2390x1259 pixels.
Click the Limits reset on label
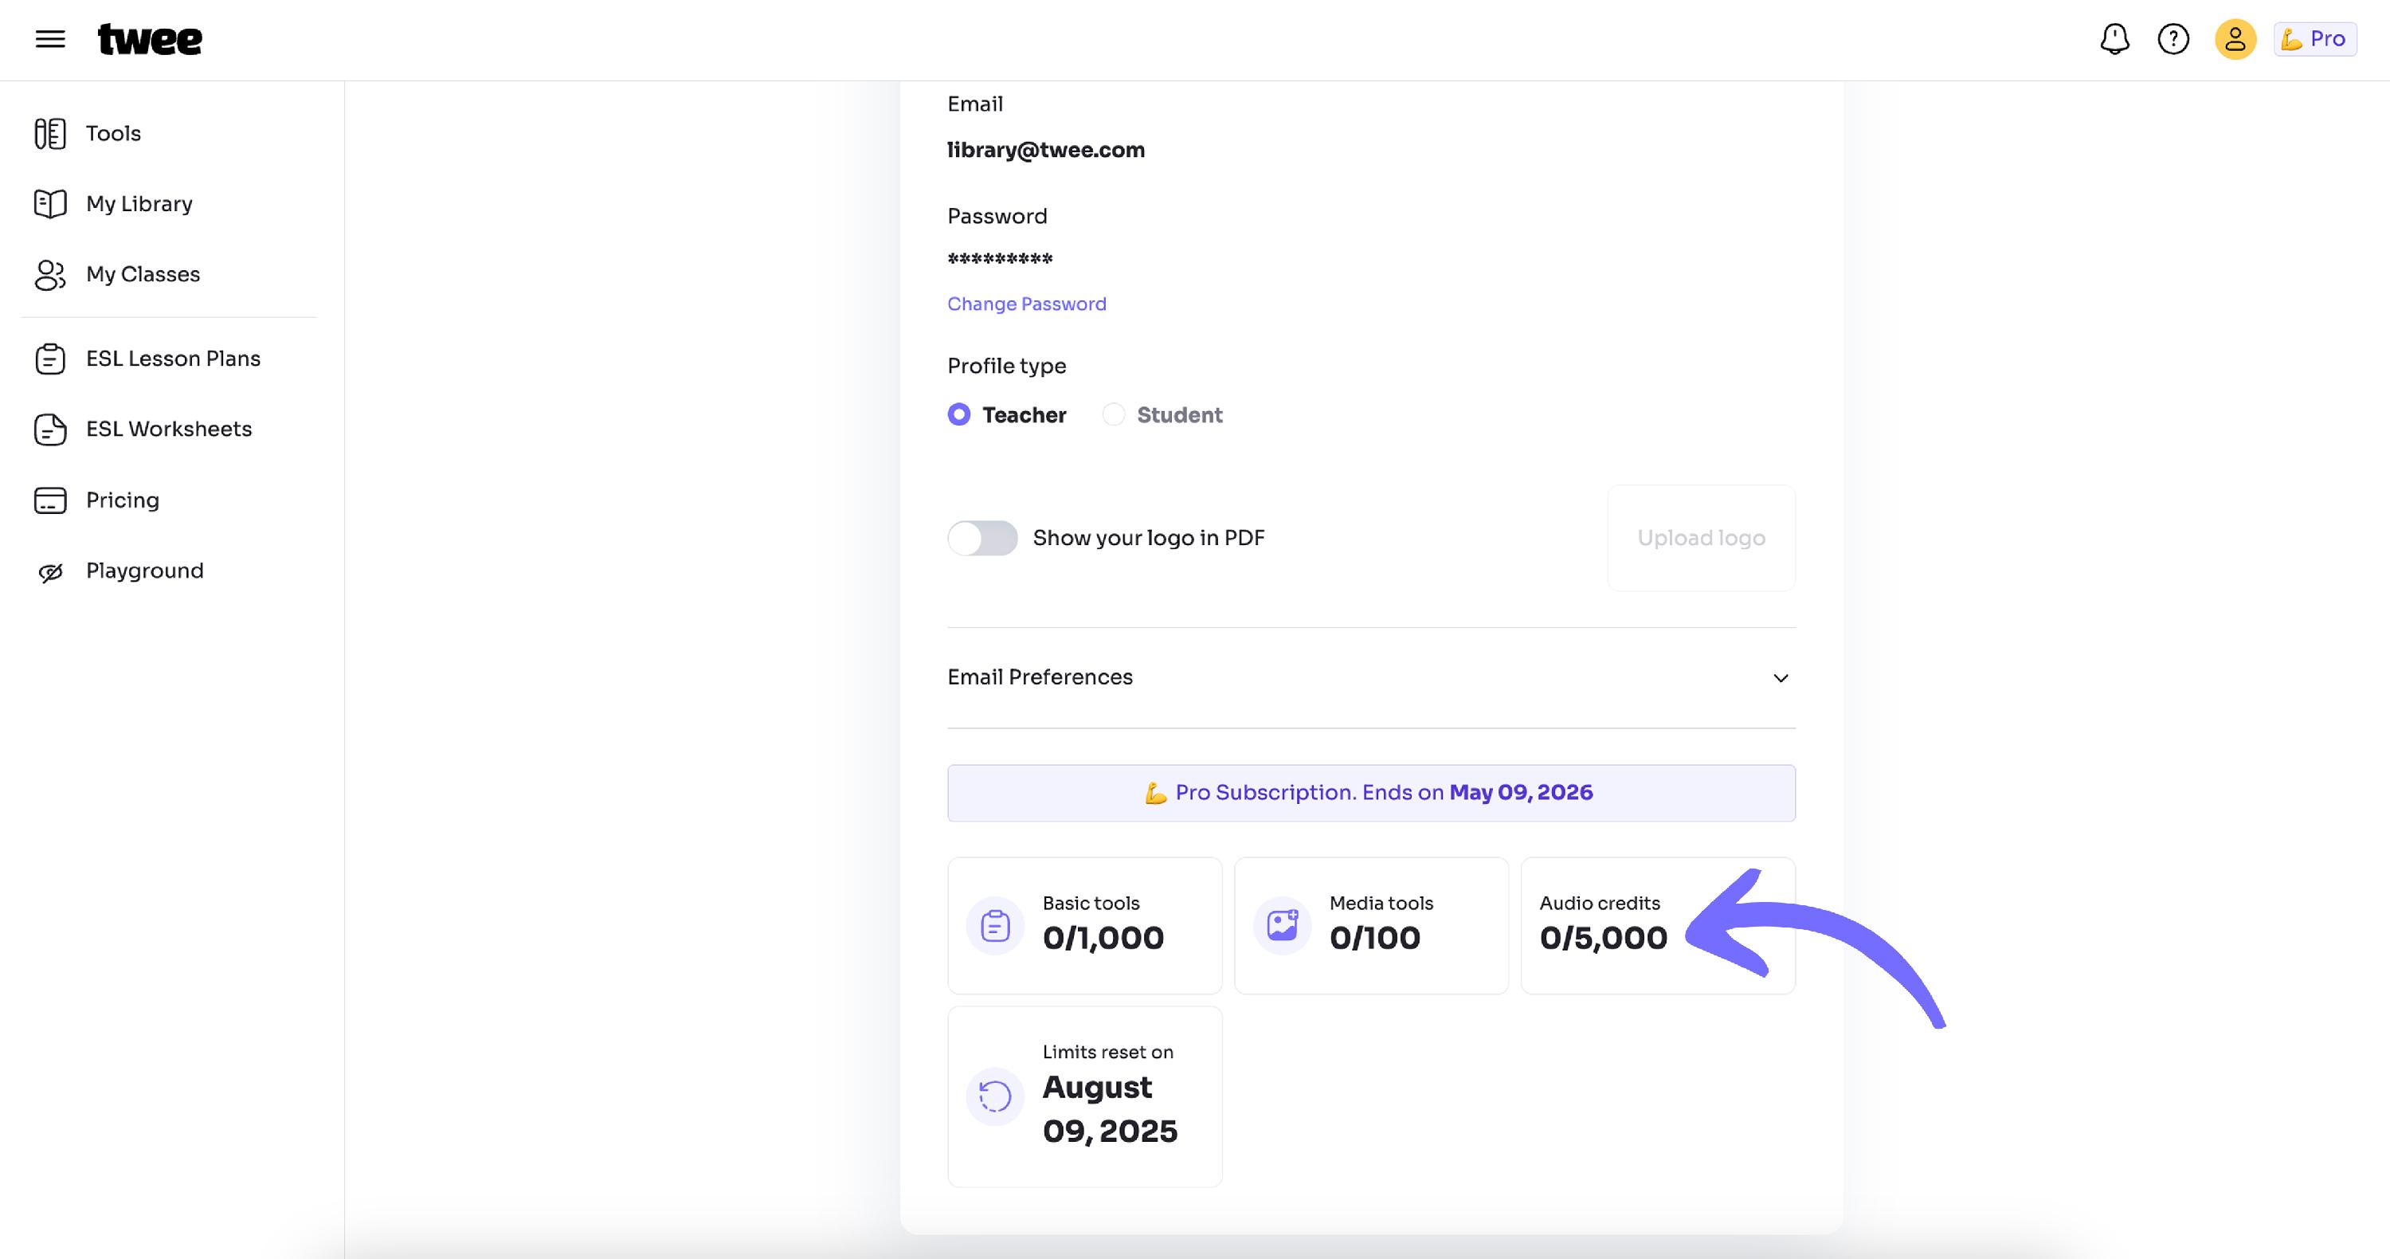[x=1108, y=1052]
